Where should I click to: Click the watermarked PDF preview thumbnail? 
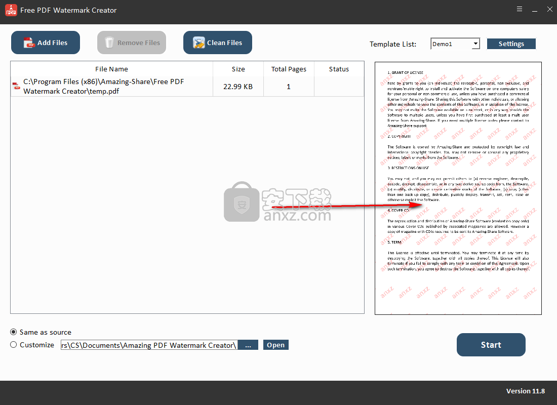click(458, 188)
